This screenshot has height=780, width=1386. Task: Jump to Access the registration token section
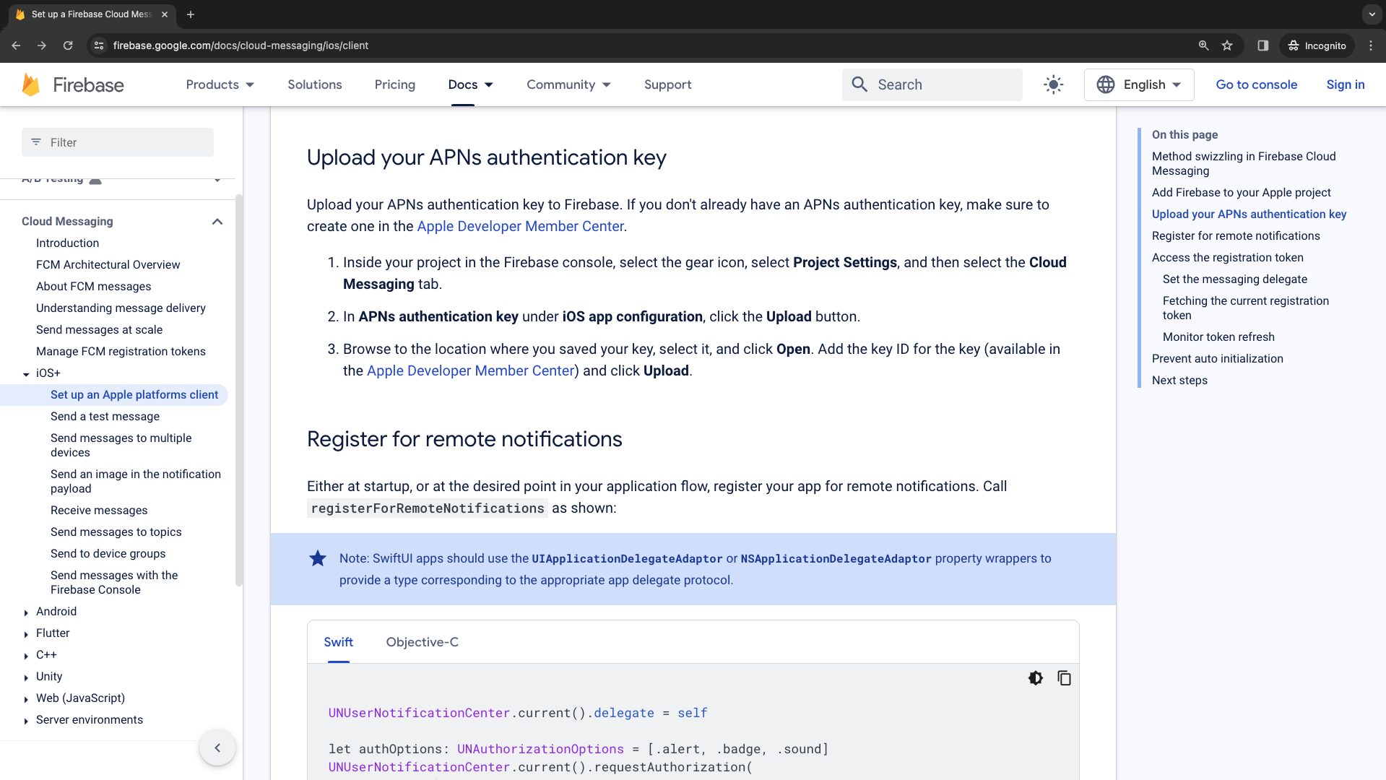(1227, 258)
